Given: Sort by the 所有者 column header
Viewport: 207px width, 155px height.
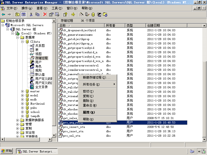Looking at the screenshot, I should coord(115,25).
